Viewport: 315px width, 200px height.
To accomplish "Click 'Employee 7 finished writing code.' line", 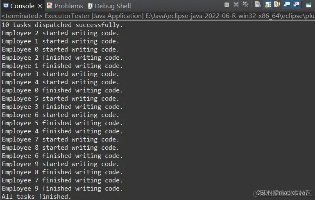I will (62, 180).
